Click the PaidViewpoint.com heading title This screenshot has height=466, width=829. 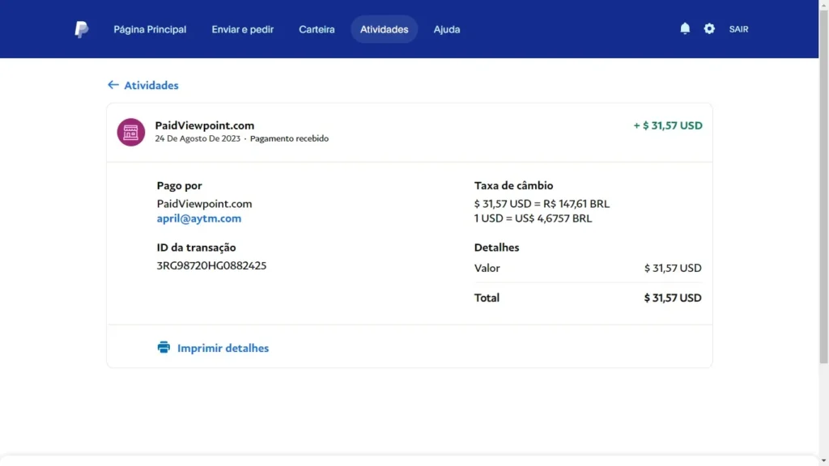tap(205, 125)
